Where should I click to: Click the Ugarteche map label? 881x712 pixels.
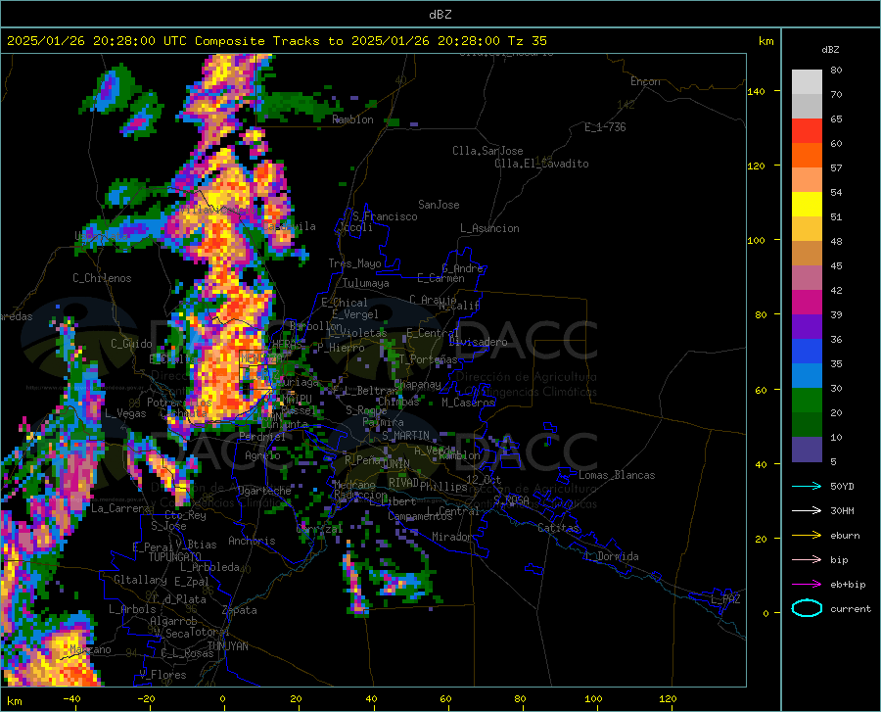click(x=265, y=491)
